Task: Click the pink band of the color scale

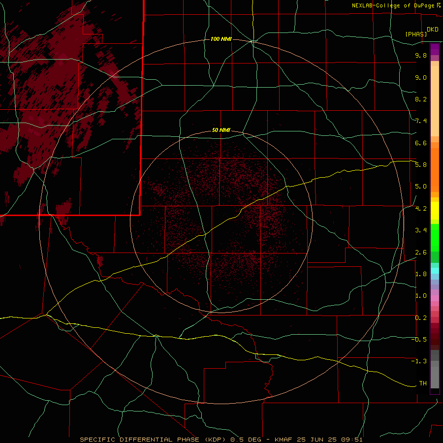Action: pos(435,298)
